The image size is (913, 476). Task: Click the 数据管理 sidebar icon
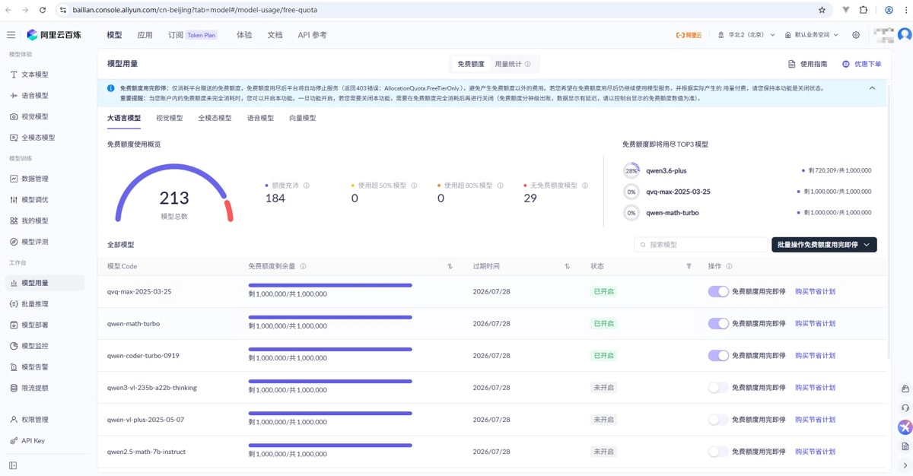[14, 179]
